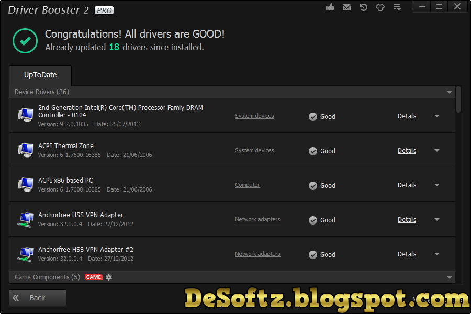Select the ACPI x86-based PC driver name

point(65,181)
